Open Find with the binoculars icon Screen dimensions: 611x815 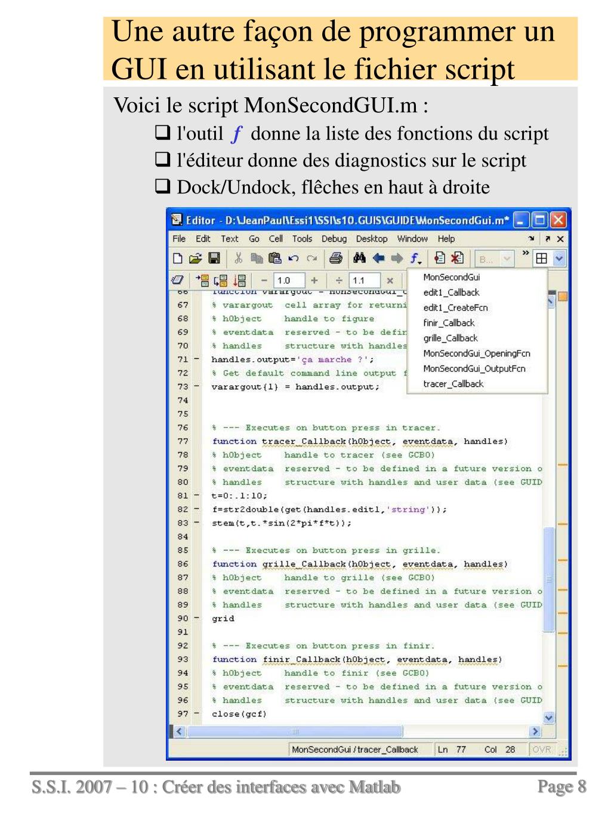pos(359,259)
